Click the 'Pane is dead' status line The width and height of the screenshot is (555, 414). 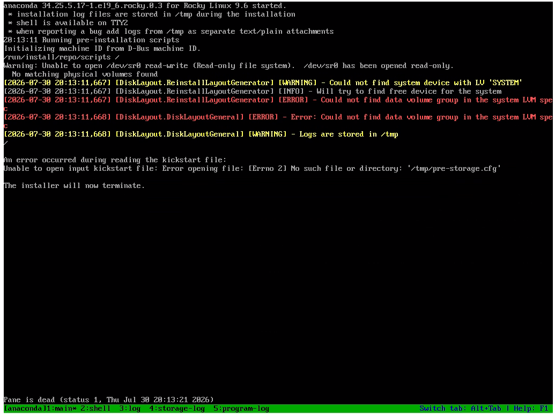click(x=109, y=400)
